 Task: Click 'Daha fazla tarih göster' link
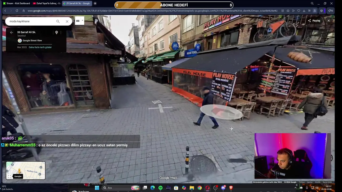pos(40,47)
